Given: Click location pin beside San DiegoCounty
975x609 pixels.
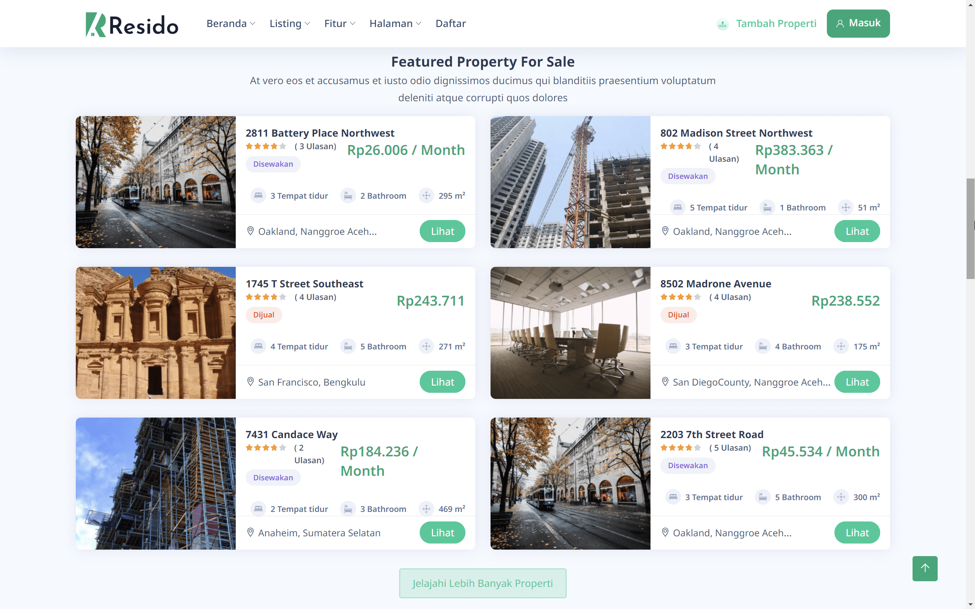Looking at the screenshot, I should pos(665,382).
